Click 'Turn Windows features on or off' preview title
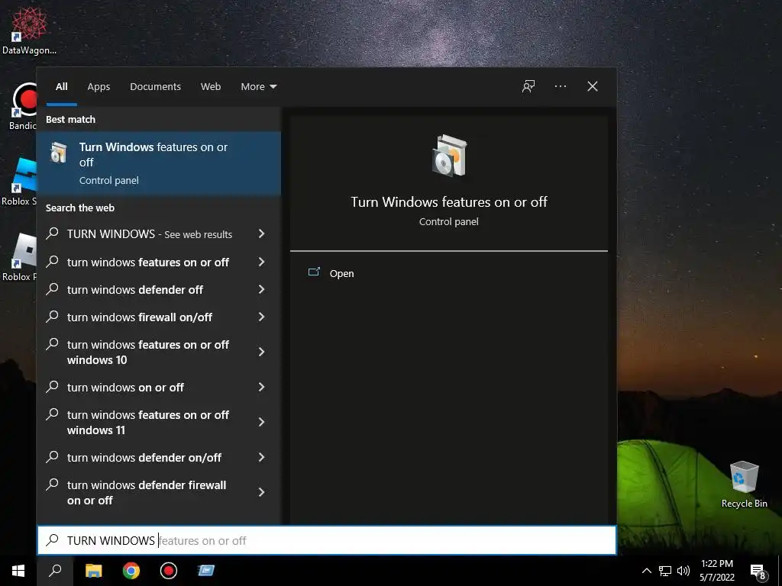This screenshot has height=586, width=782. click(449, 201)
